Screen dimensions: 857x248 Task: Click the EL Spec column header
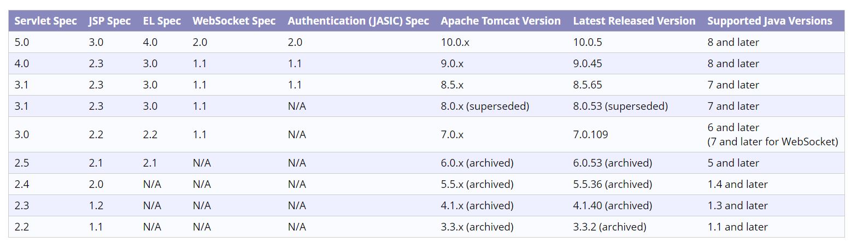pyautogui.click(x=162, y=21)
